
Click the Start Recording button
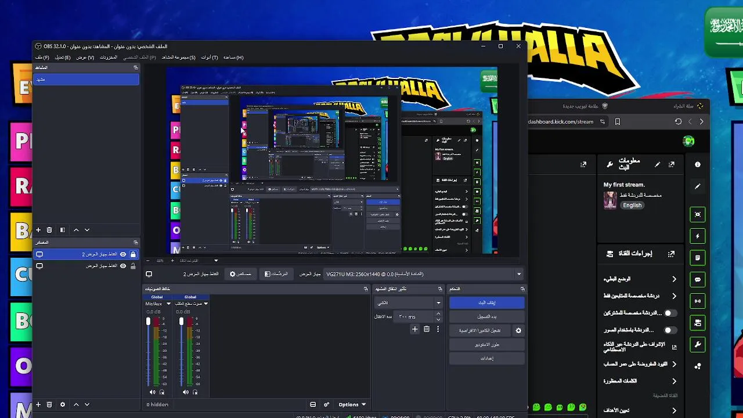point(486,316)
